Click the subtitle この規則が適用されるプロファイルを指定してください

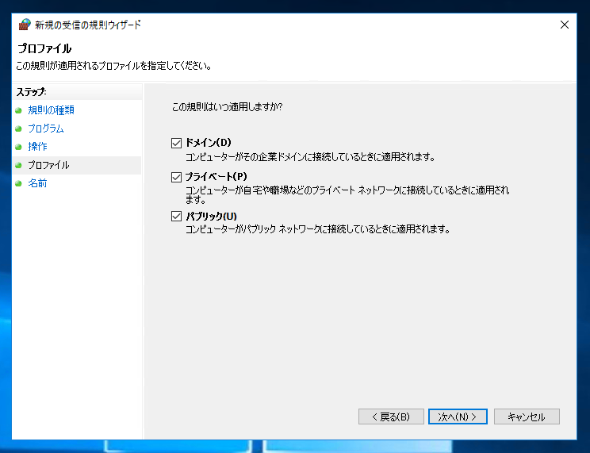point(113,66)
